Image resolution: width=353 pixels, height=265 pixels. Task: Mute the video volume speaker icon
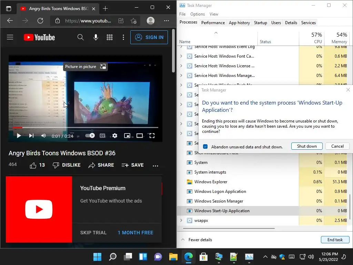[x=43, y=136]
